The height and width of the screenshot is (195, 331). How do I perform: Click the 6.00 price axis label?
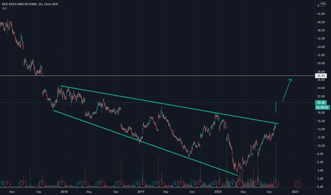(321, 162)
